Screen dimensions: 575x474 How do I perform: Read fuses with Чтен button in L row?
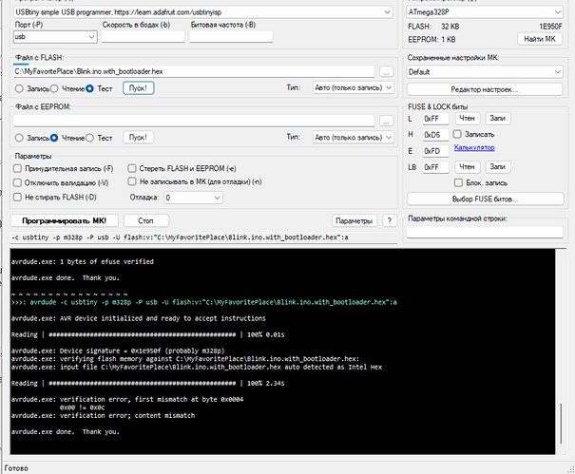click(468, 118)
